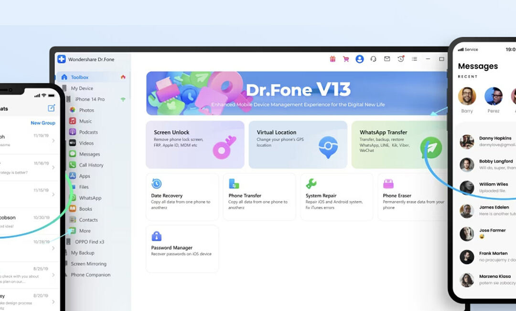Open the shopping cart icon

[x=346, y=59]
